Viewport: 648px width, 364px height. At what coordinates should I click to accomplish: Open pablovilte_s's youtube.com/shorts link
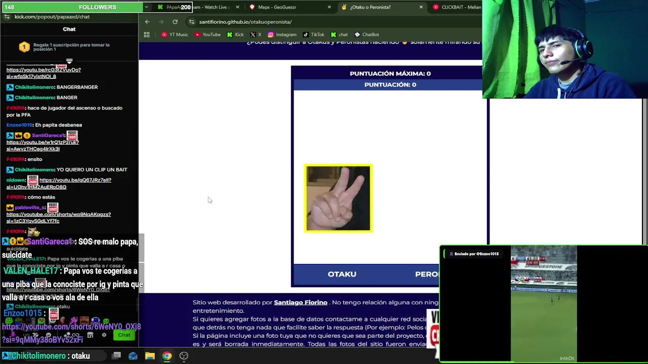pyautogui.click(x=58, y=217)
